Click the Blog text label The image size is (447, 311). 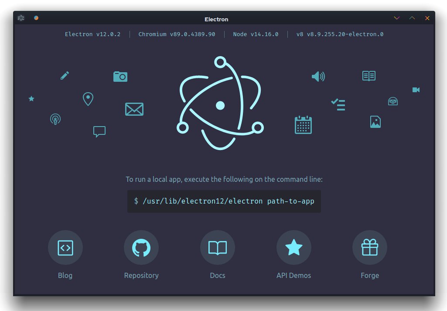coord(65,275)
